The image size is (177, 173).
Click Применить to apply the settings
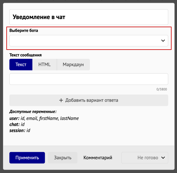coord(27,158)
